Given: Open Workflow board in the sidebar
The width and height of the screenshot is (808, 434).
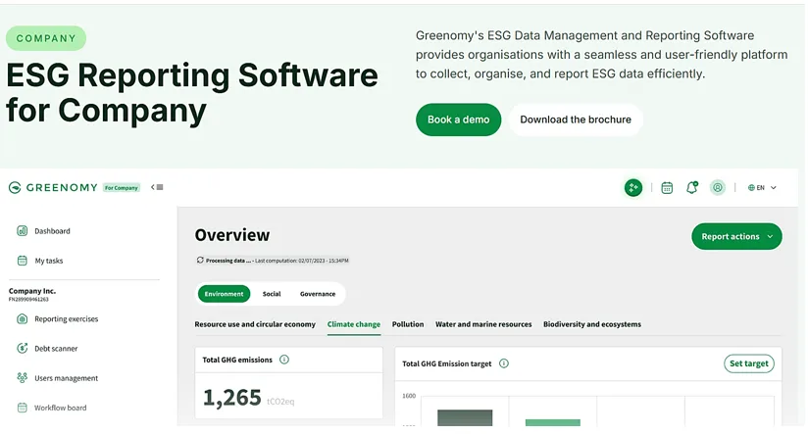Looking at the screenshot, I should coord(60,408).
